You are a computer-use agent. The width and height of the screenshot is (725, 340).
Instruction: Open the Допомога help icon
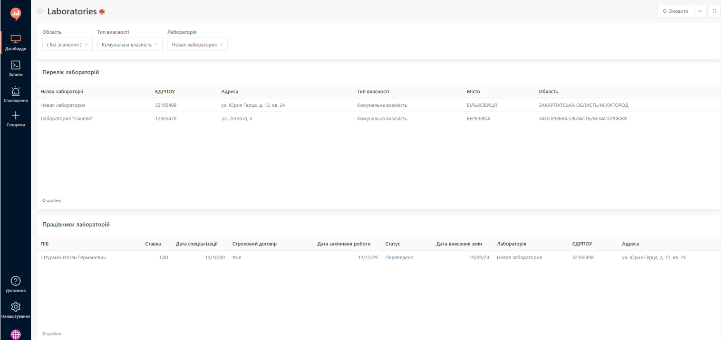[x=16, y=284]
